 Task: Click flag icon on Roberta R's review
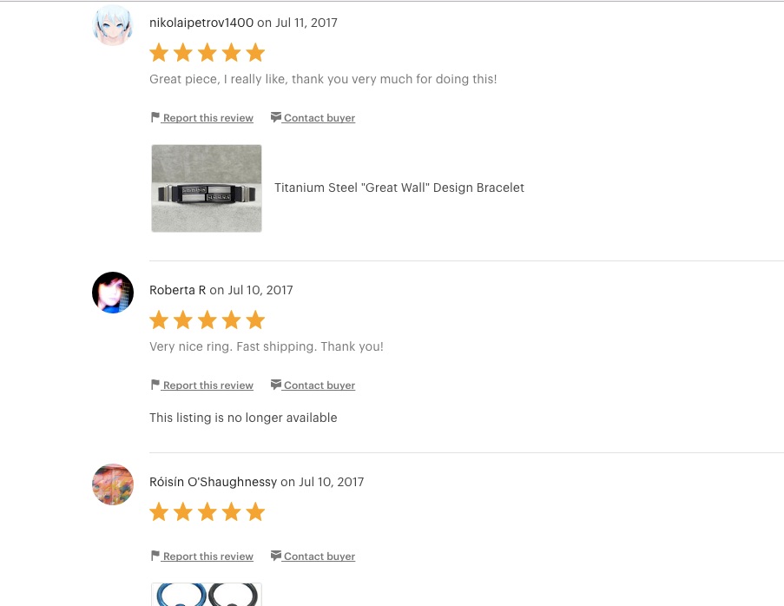coord(155,385)
